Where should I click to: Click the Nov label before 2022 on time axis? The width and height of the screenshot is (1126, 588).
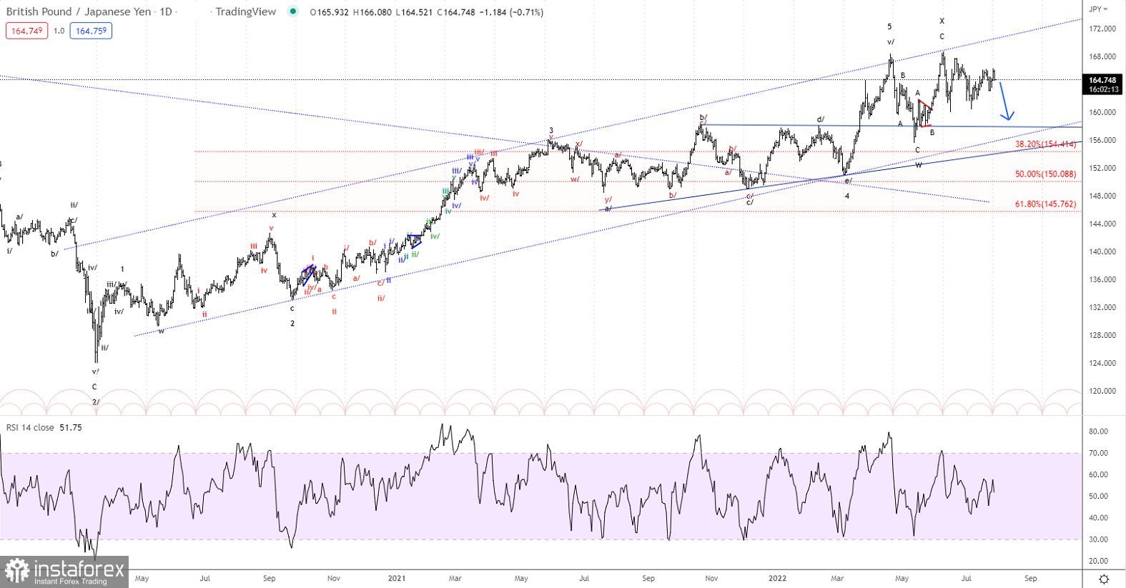pyautogui.click(x=711, y=579)
